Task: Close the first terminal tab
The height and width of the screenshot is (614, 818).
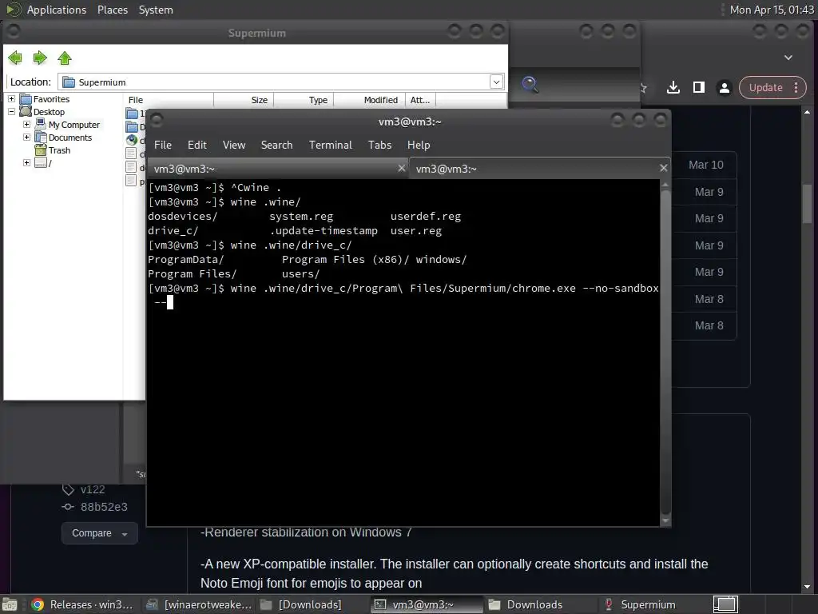Action: (401, 168)
